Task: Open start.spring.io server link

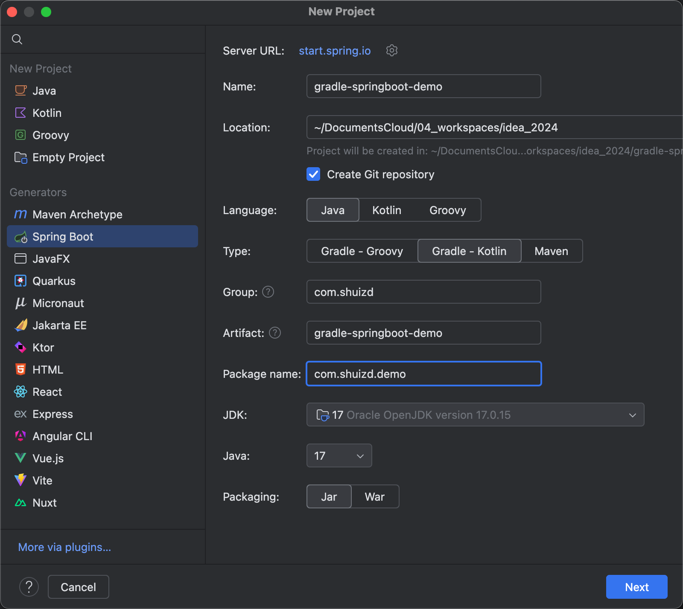Action: [335, 50]
